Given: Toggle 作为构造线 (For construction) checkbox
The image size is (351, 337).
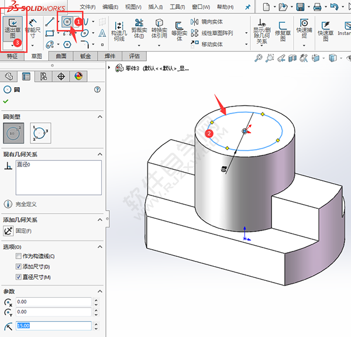Looking at the screenshot, I should coord(19,256).
